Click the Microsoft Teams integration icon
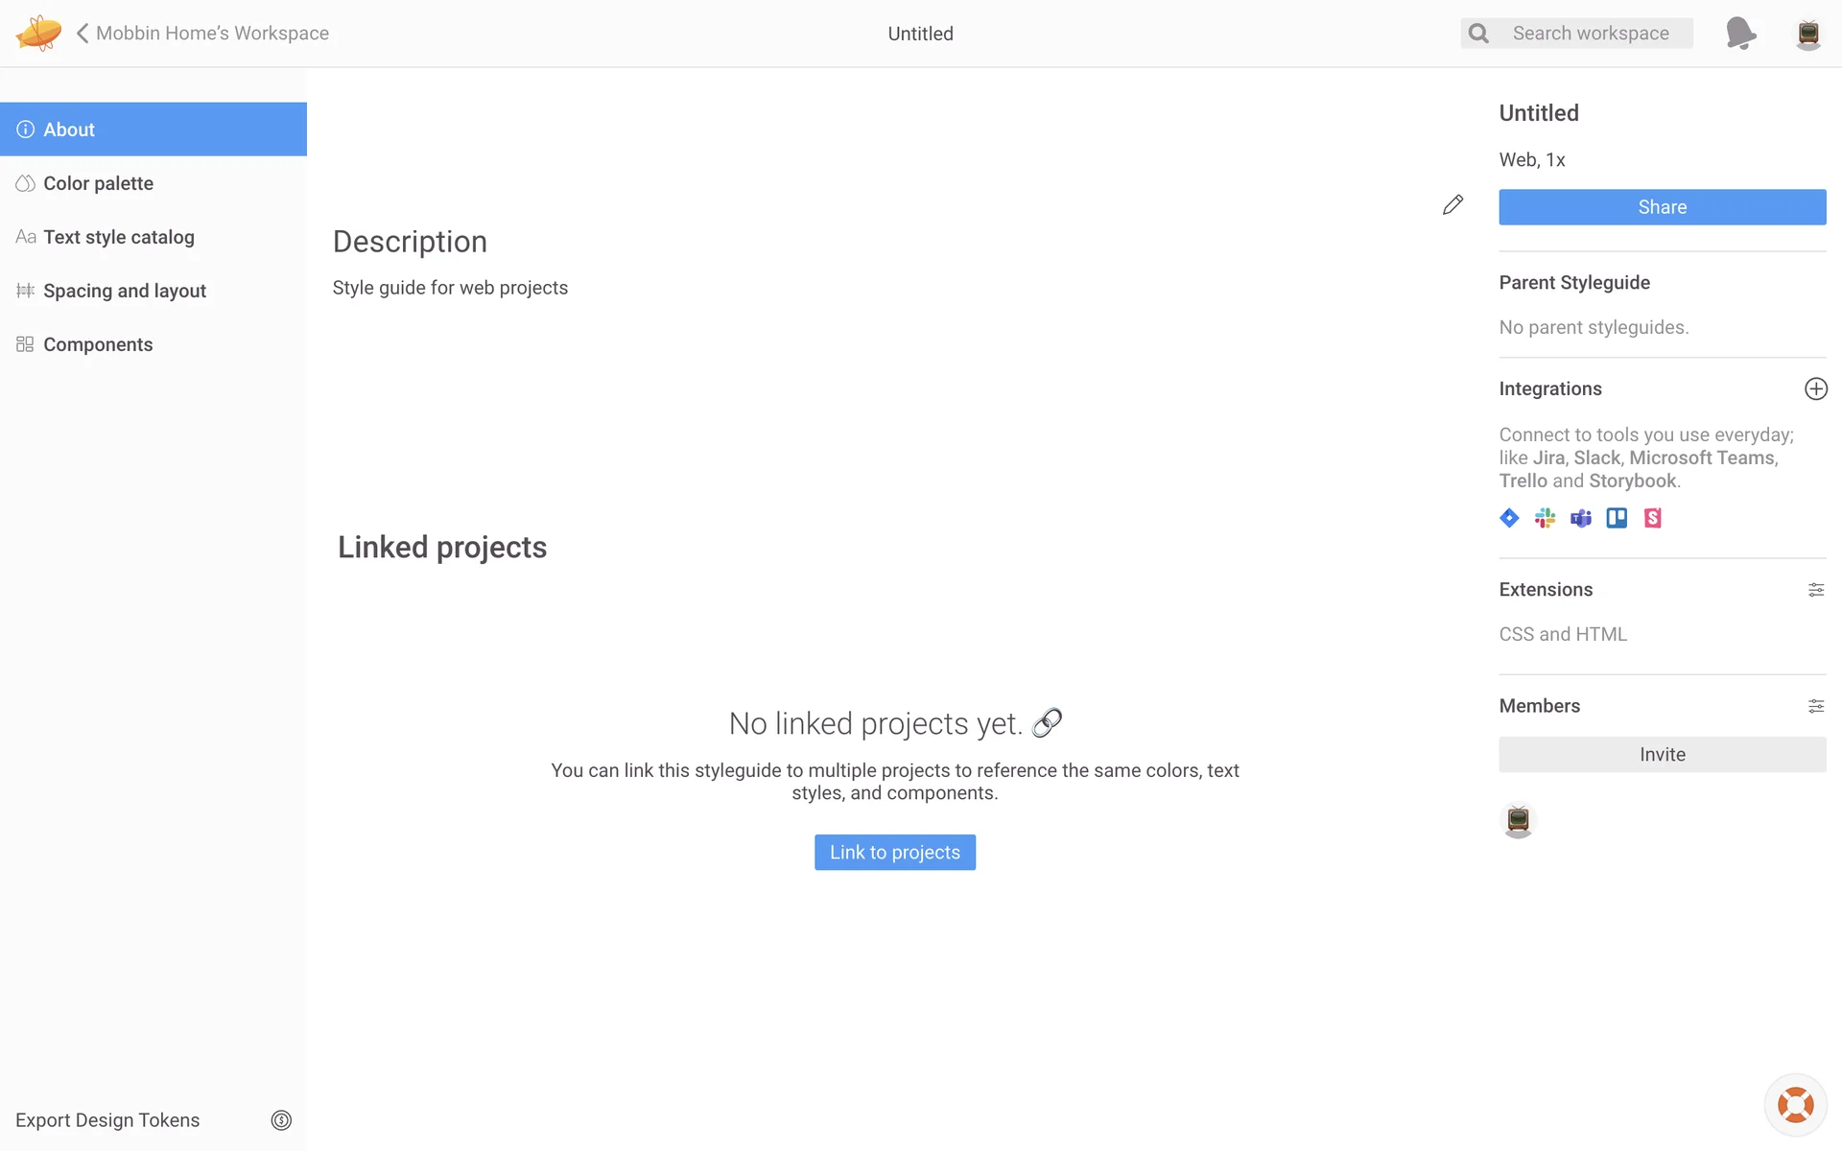Image resolution: width=1842 pixels, height=1151 pixels. (x=1581, y=518)
